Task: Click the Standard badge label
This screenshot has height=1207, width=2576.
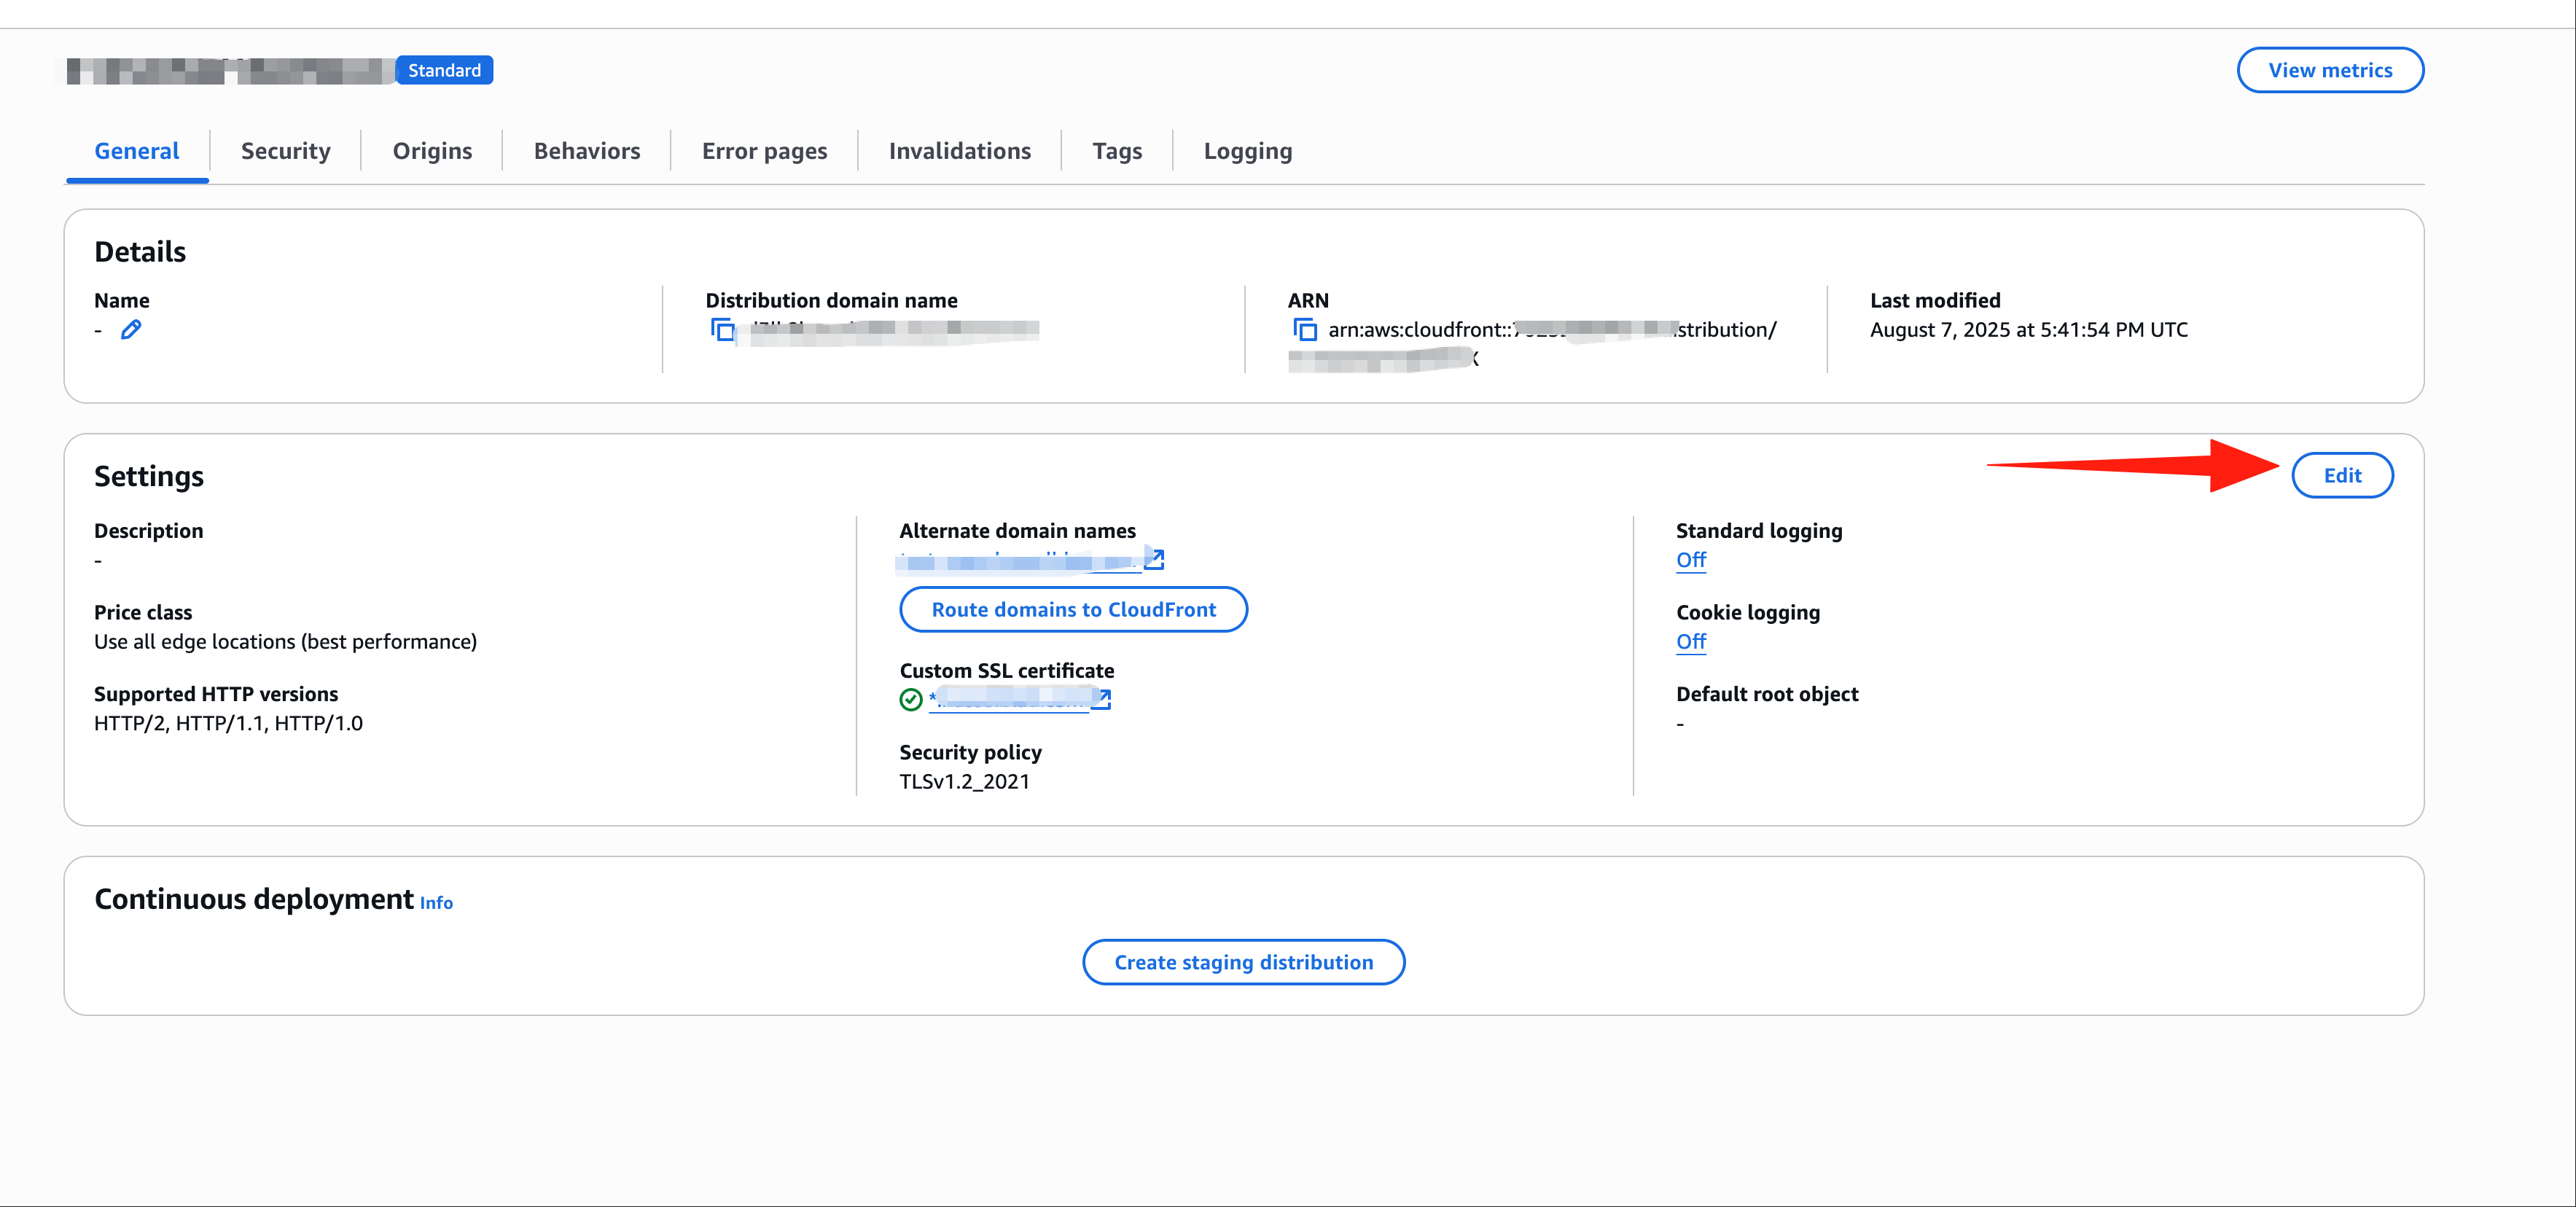Action: tap(444, 70)
